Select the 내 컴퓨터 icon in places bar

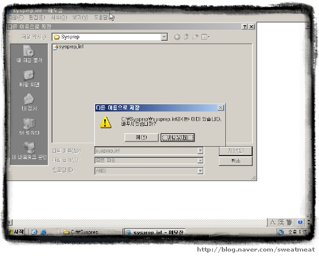29,126
